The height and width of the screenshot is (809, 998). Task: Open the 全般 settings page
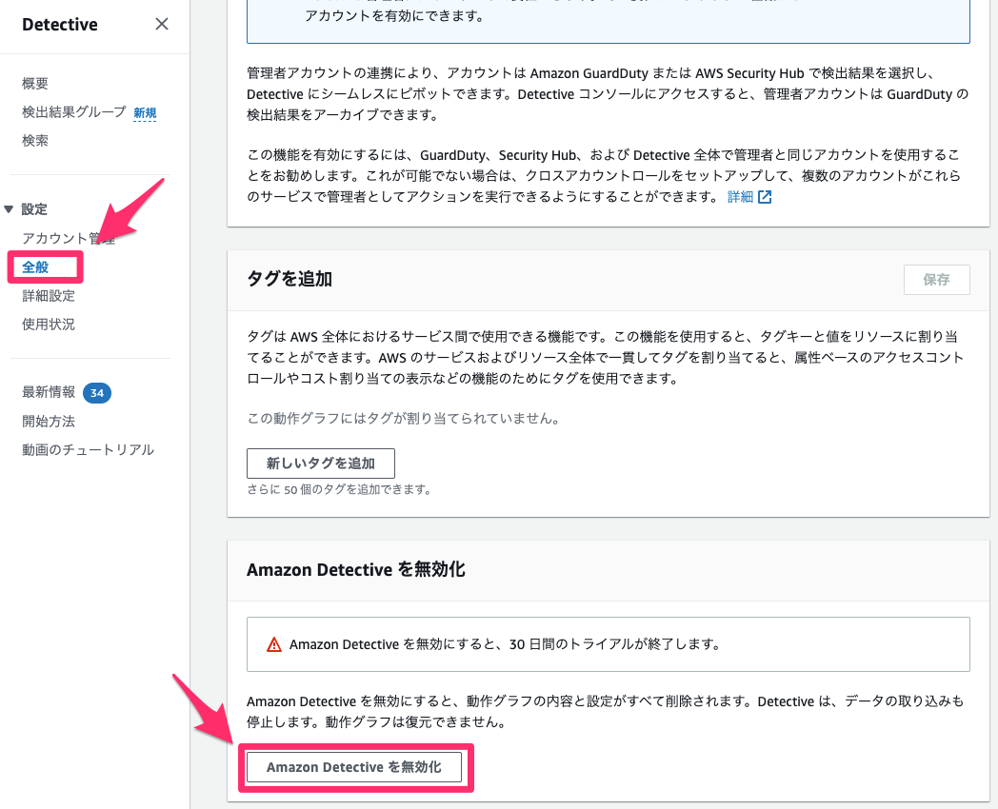pos(36,267)
